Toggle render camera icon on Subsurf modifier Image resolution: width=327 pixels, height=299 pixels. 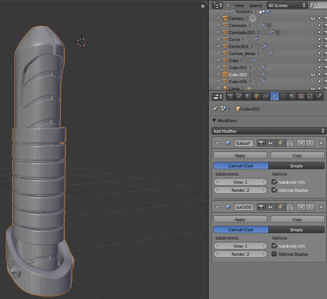point(261,143)
